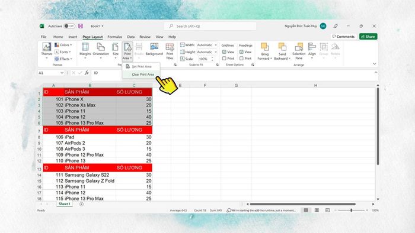Switch to the Insert tab
Viewport: 415px width, 233px height.
tap(73, 37)
